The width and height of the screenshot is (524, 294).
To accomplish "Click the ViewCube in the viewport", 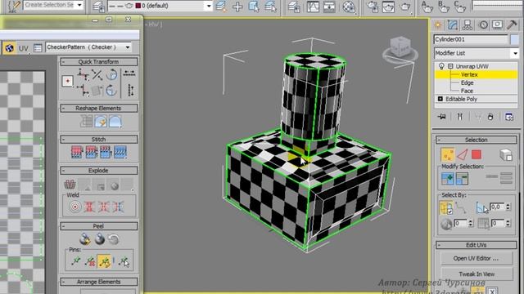I will click(x=400, y=48).
